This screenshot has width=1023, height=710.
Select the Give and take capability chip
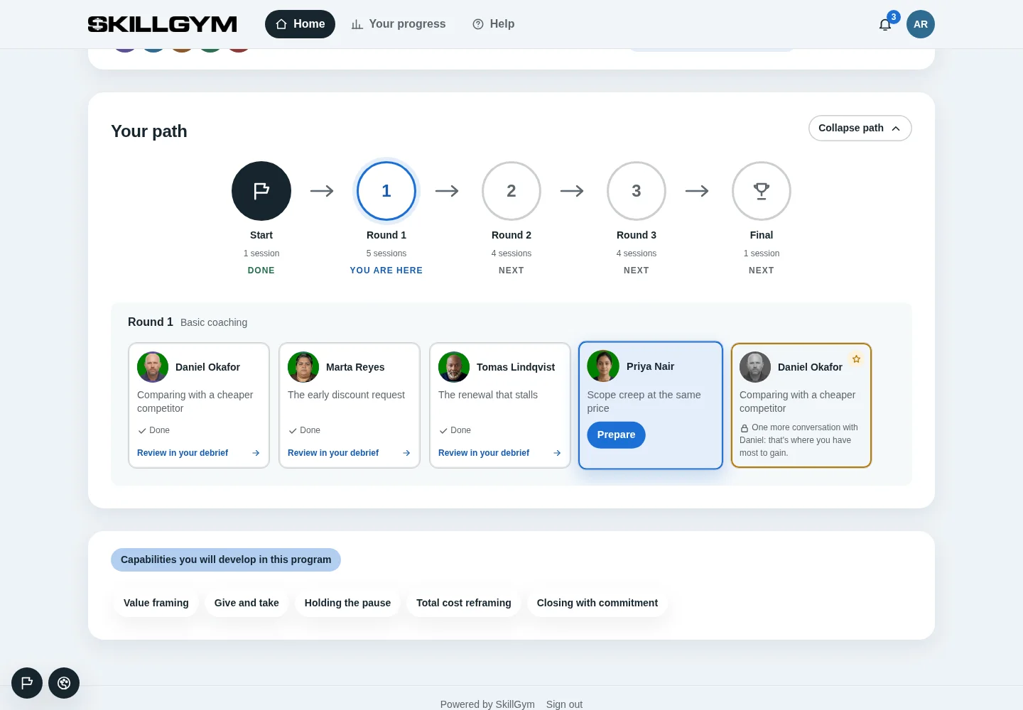tap(247, 603)
